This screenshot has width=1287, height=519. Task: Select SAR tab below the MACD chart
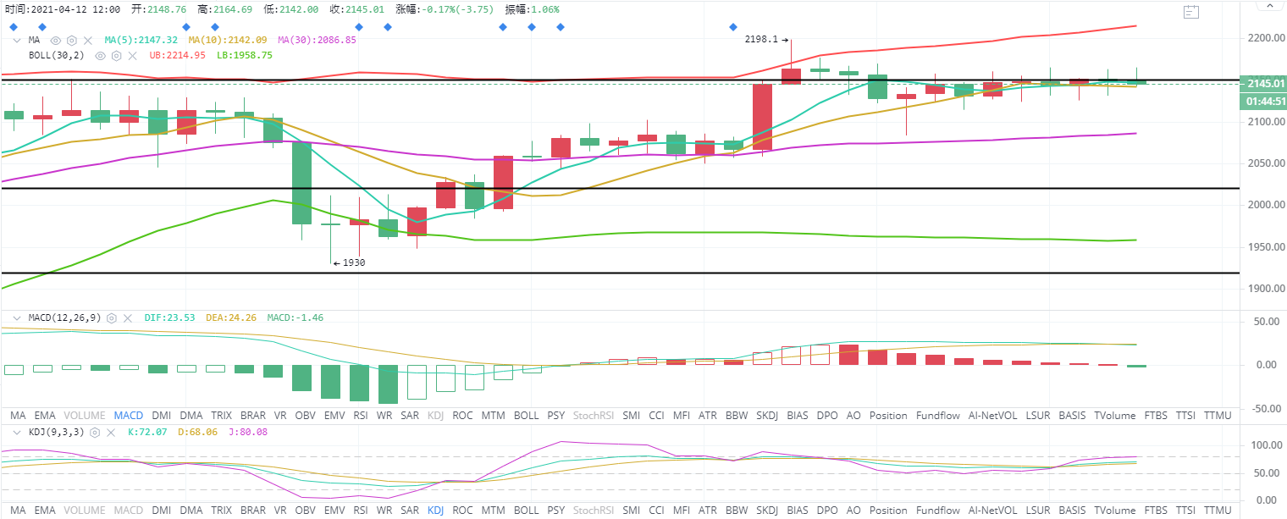click(410, 416)
